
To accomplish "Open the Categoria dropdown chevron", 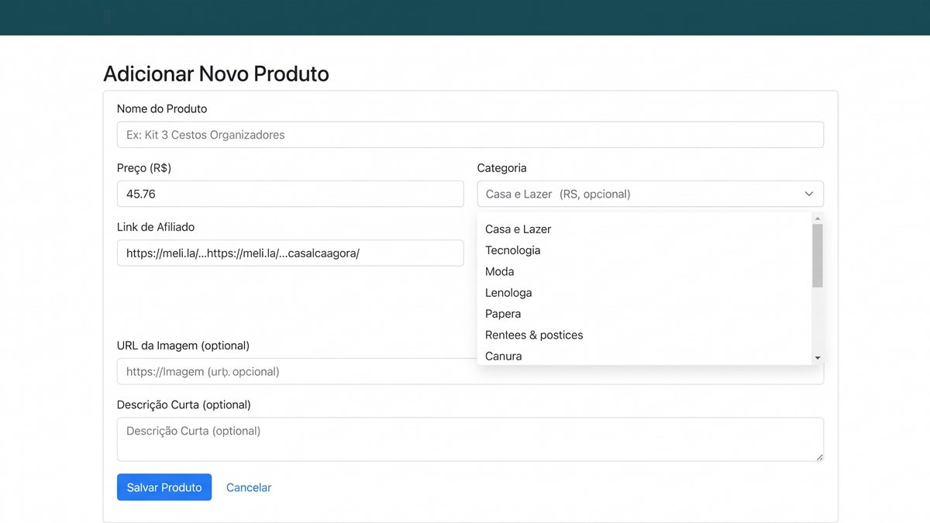I will (x=808, y=194).
